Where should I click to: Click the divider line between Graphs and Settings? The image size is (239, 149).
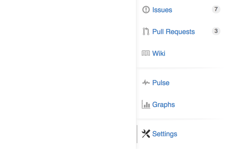(179, 119)
